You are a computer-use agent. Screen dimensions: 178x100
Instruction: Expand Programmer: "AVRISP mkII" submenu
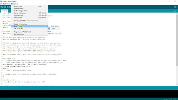29,32
